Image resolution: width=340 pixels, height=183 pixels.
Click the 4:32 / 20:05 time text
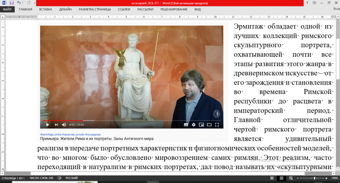[76, 125]
